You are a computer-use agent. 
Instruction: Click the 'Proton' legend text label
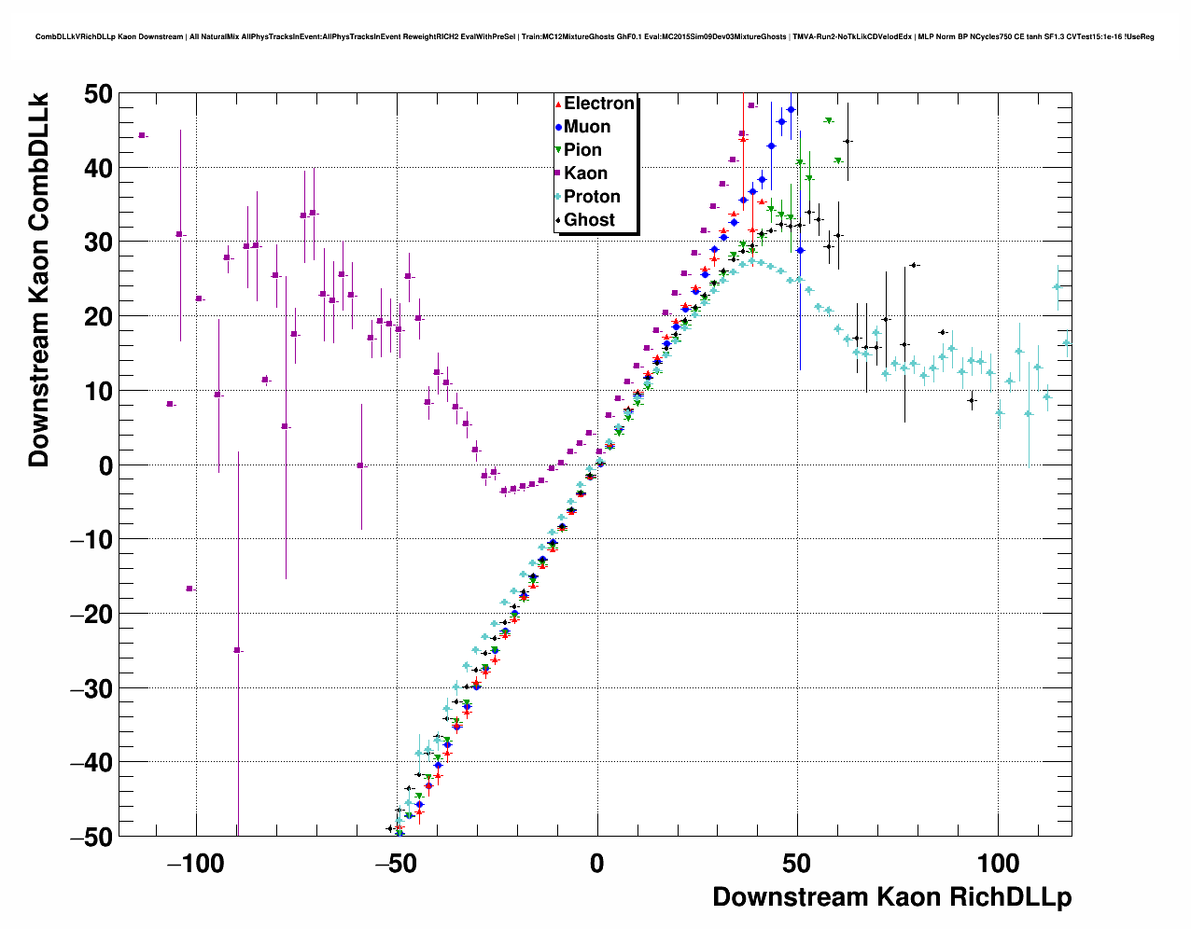pyautogui.click(x=592, y=197)
